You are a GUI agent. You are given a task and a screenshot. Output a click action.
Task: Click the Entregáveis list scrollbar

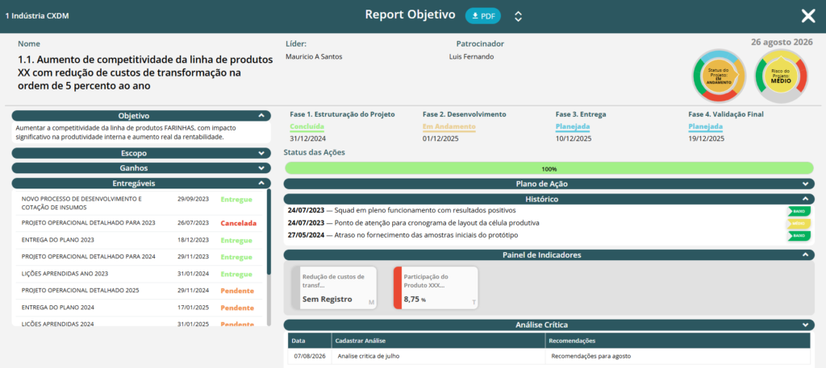click(269, 231)
